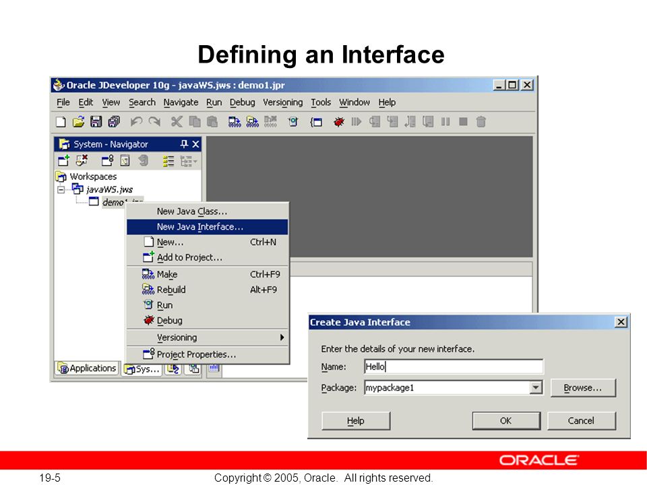Click the Copy toolbar icon

point(194,122)
